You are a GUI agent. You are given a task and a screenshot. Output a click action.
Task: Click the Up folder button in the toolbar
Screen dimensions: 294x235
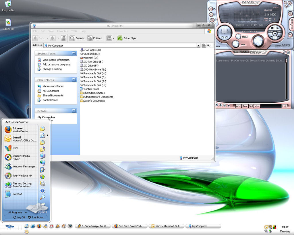click(x=63, y=38)
